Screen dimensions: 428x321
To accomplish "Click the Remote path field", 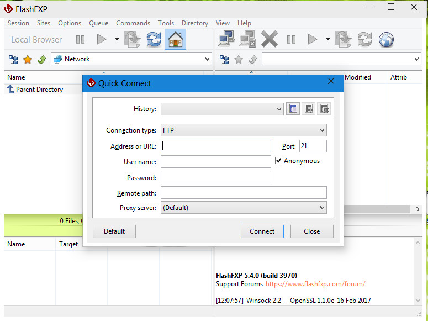I will coord(244,193).
